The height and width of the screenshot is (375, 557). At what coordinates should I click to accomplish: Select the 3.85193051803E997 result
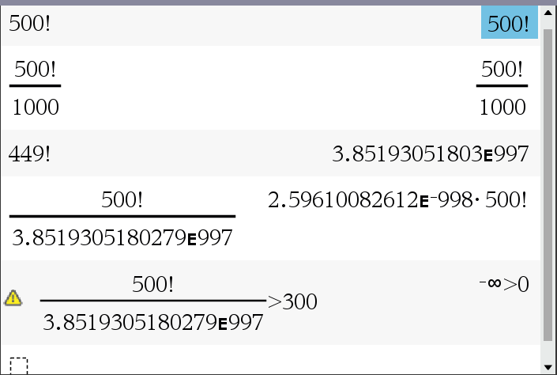pyautogui.click(x=431, y=153)
